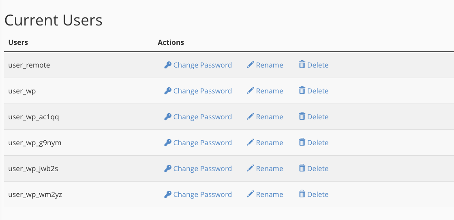Select Rename link for user_wp_ac1qq
The image size is (454, 220).
tap(269, 117)
